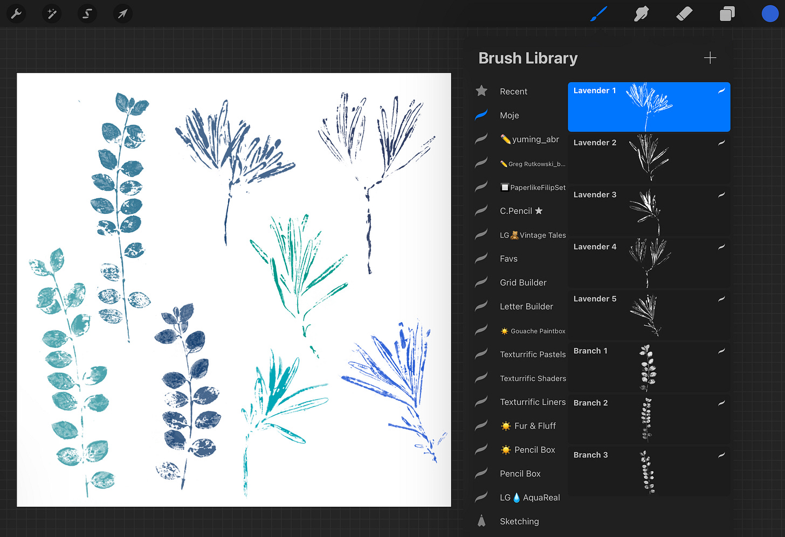The height and width of the screenshot is (537, 785).
Task: Select the Lavender 1 brush
Action: click(649, 107)
